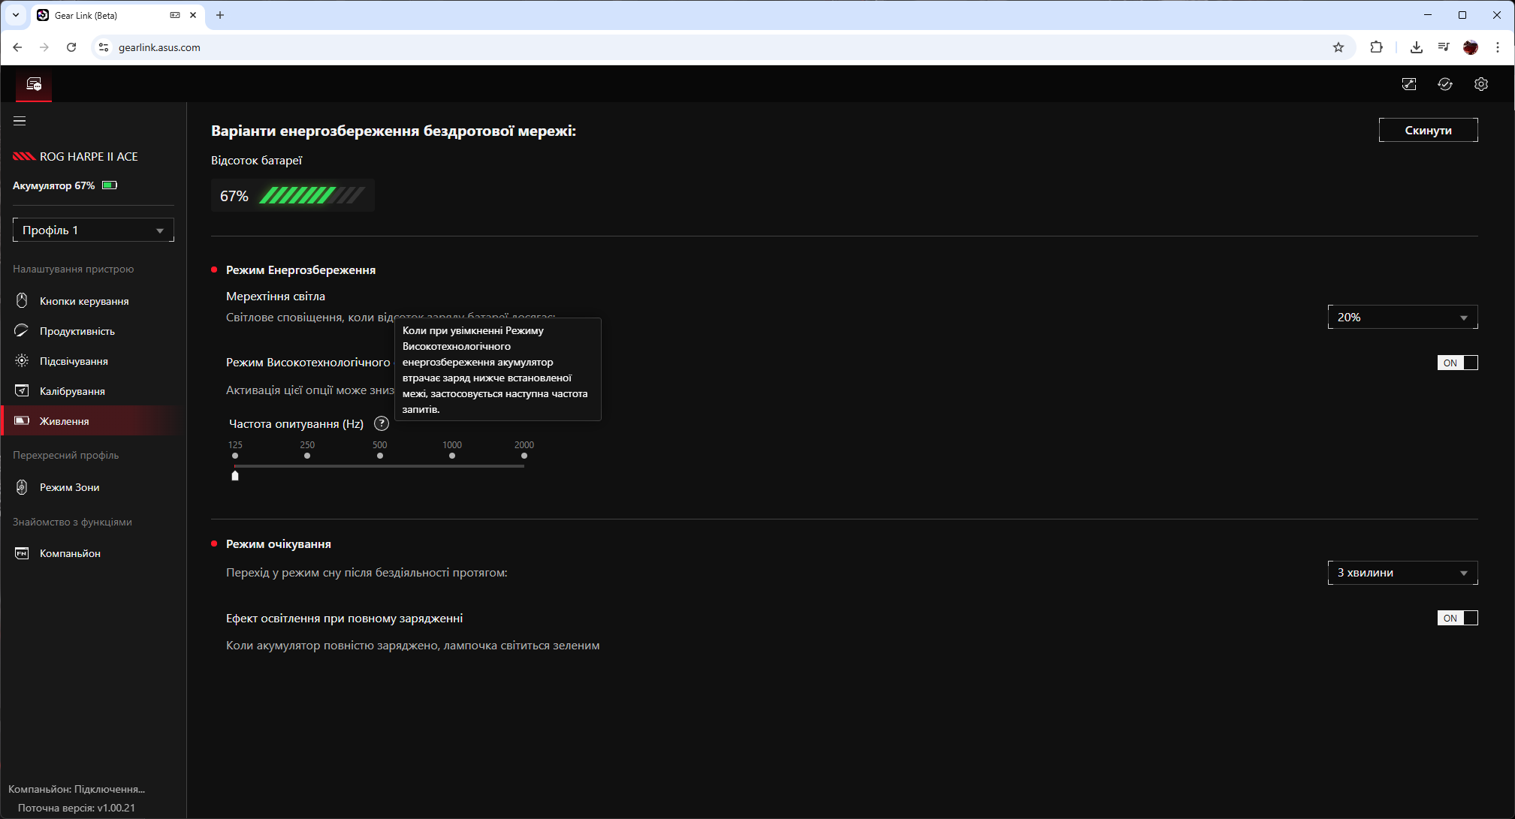The height and width of the screenshot is (819, 1515).
Task: Toggle the Режим Високотехнологічного energy saving switch
Action: pyautogui.click(x=1457, y=363)
